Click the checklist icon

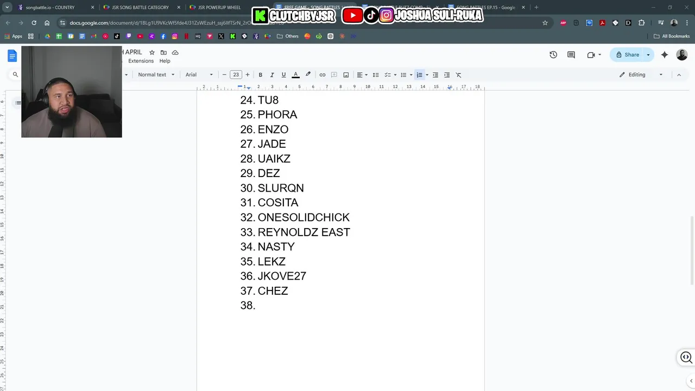pyautogui.click(x=388, y=75)
